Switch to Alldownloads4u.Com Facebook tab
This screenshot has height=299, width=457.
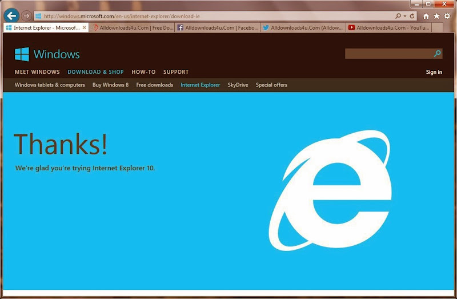[x=218, y=27]
